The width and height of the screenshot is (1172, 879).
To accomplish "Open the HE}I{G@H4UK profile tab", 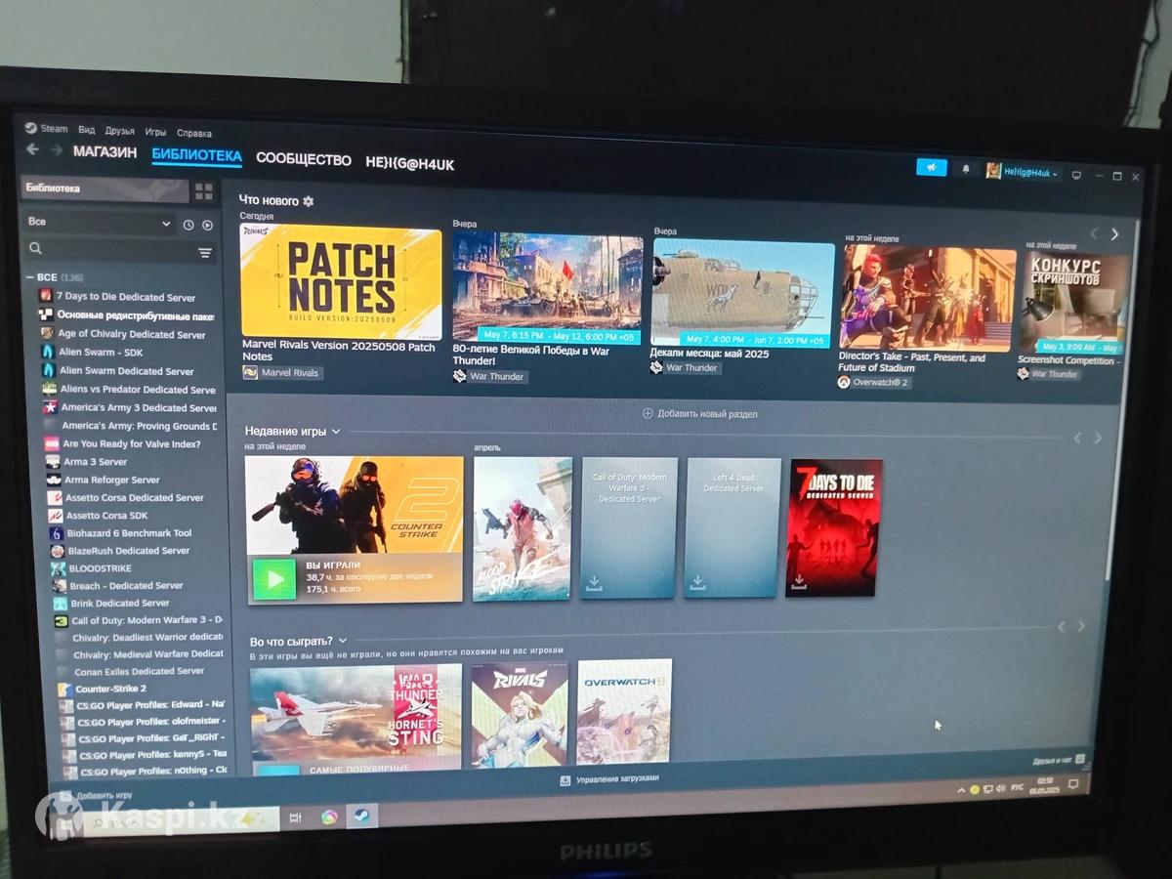I will coord(410,164).
